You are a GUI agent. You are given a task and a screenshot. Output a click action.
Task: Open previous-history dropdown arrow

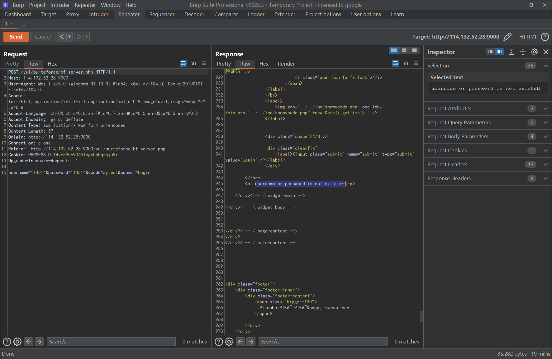pyautogui.click(x=69, y=37)
